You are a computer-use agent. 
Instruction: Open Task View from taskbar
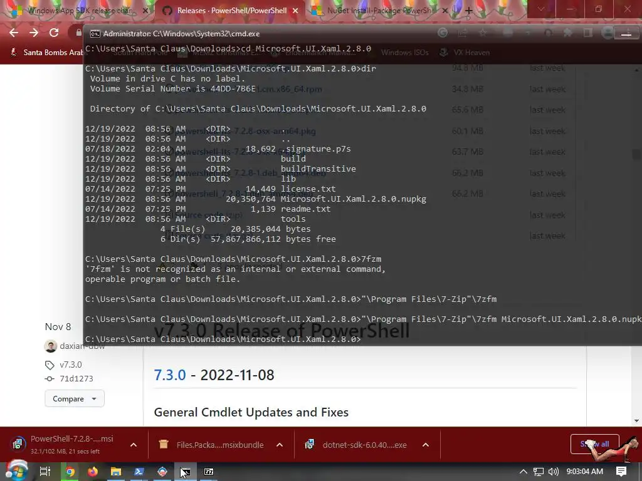45,472
